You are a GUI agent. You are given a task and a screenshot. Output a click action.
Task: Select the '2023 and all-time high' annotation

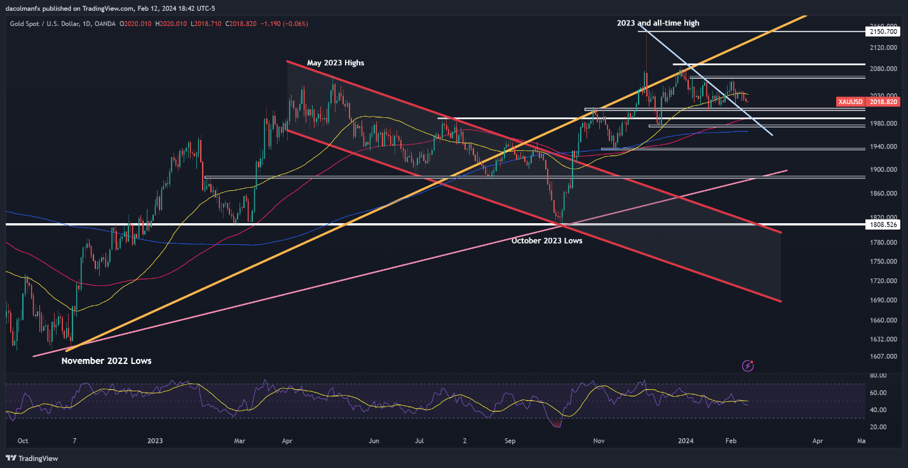(x=658, y=23)
